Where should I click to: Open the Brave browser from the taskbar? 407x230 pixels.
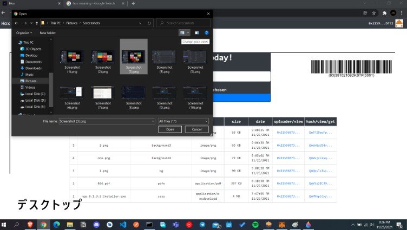pyautogui.click(x=30, y=225)
